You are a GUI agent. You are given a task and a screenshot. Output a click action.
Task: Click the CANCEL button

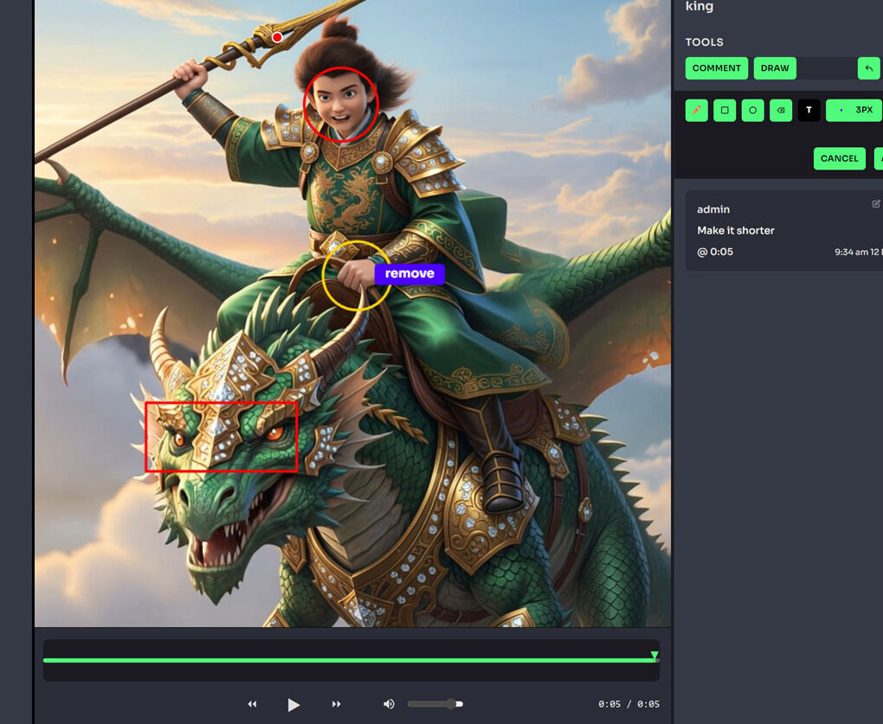tap(839, 158)
